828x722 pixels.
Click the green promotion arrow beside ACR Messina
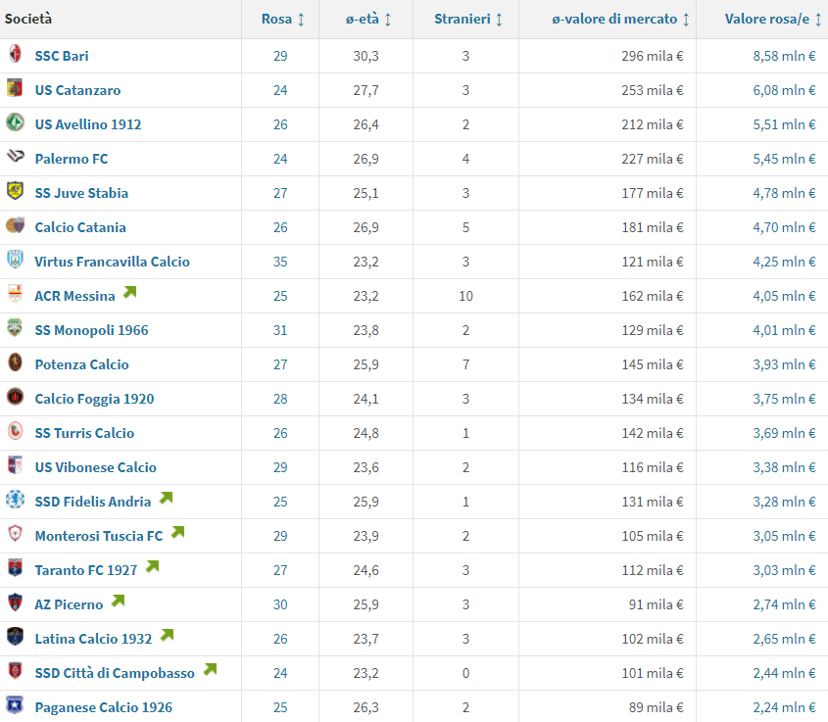pos(130,292)
